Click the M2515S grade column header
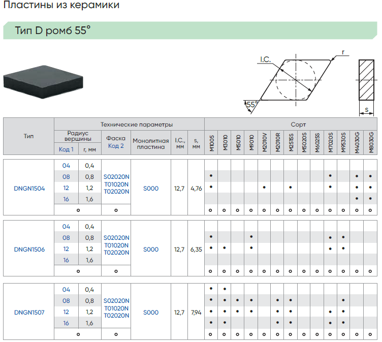This screenshot has height=342, width=382. [x=291, y=142]
